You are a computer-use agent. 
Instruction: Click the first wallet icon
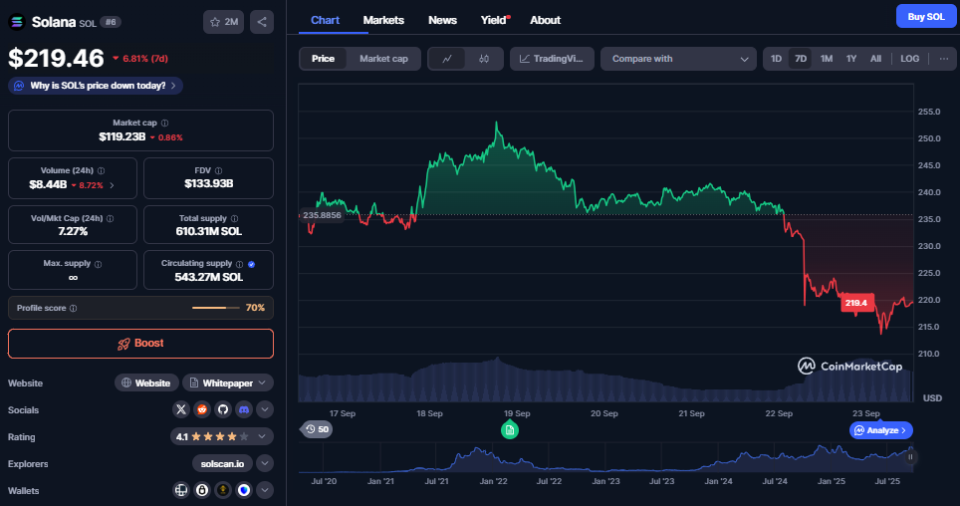pyautogui.click(x=181, y=490)
